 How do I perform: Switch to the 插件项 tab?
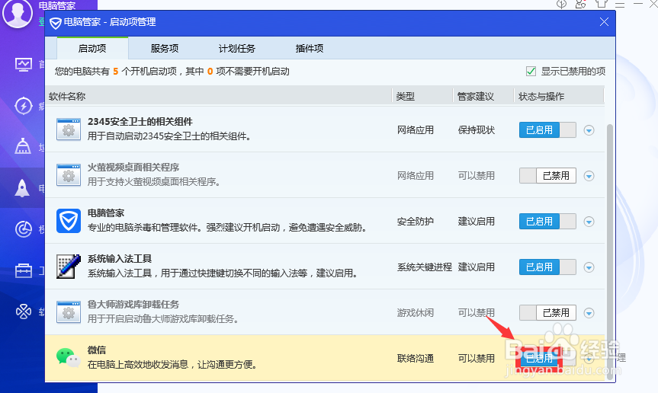point(310,49)
